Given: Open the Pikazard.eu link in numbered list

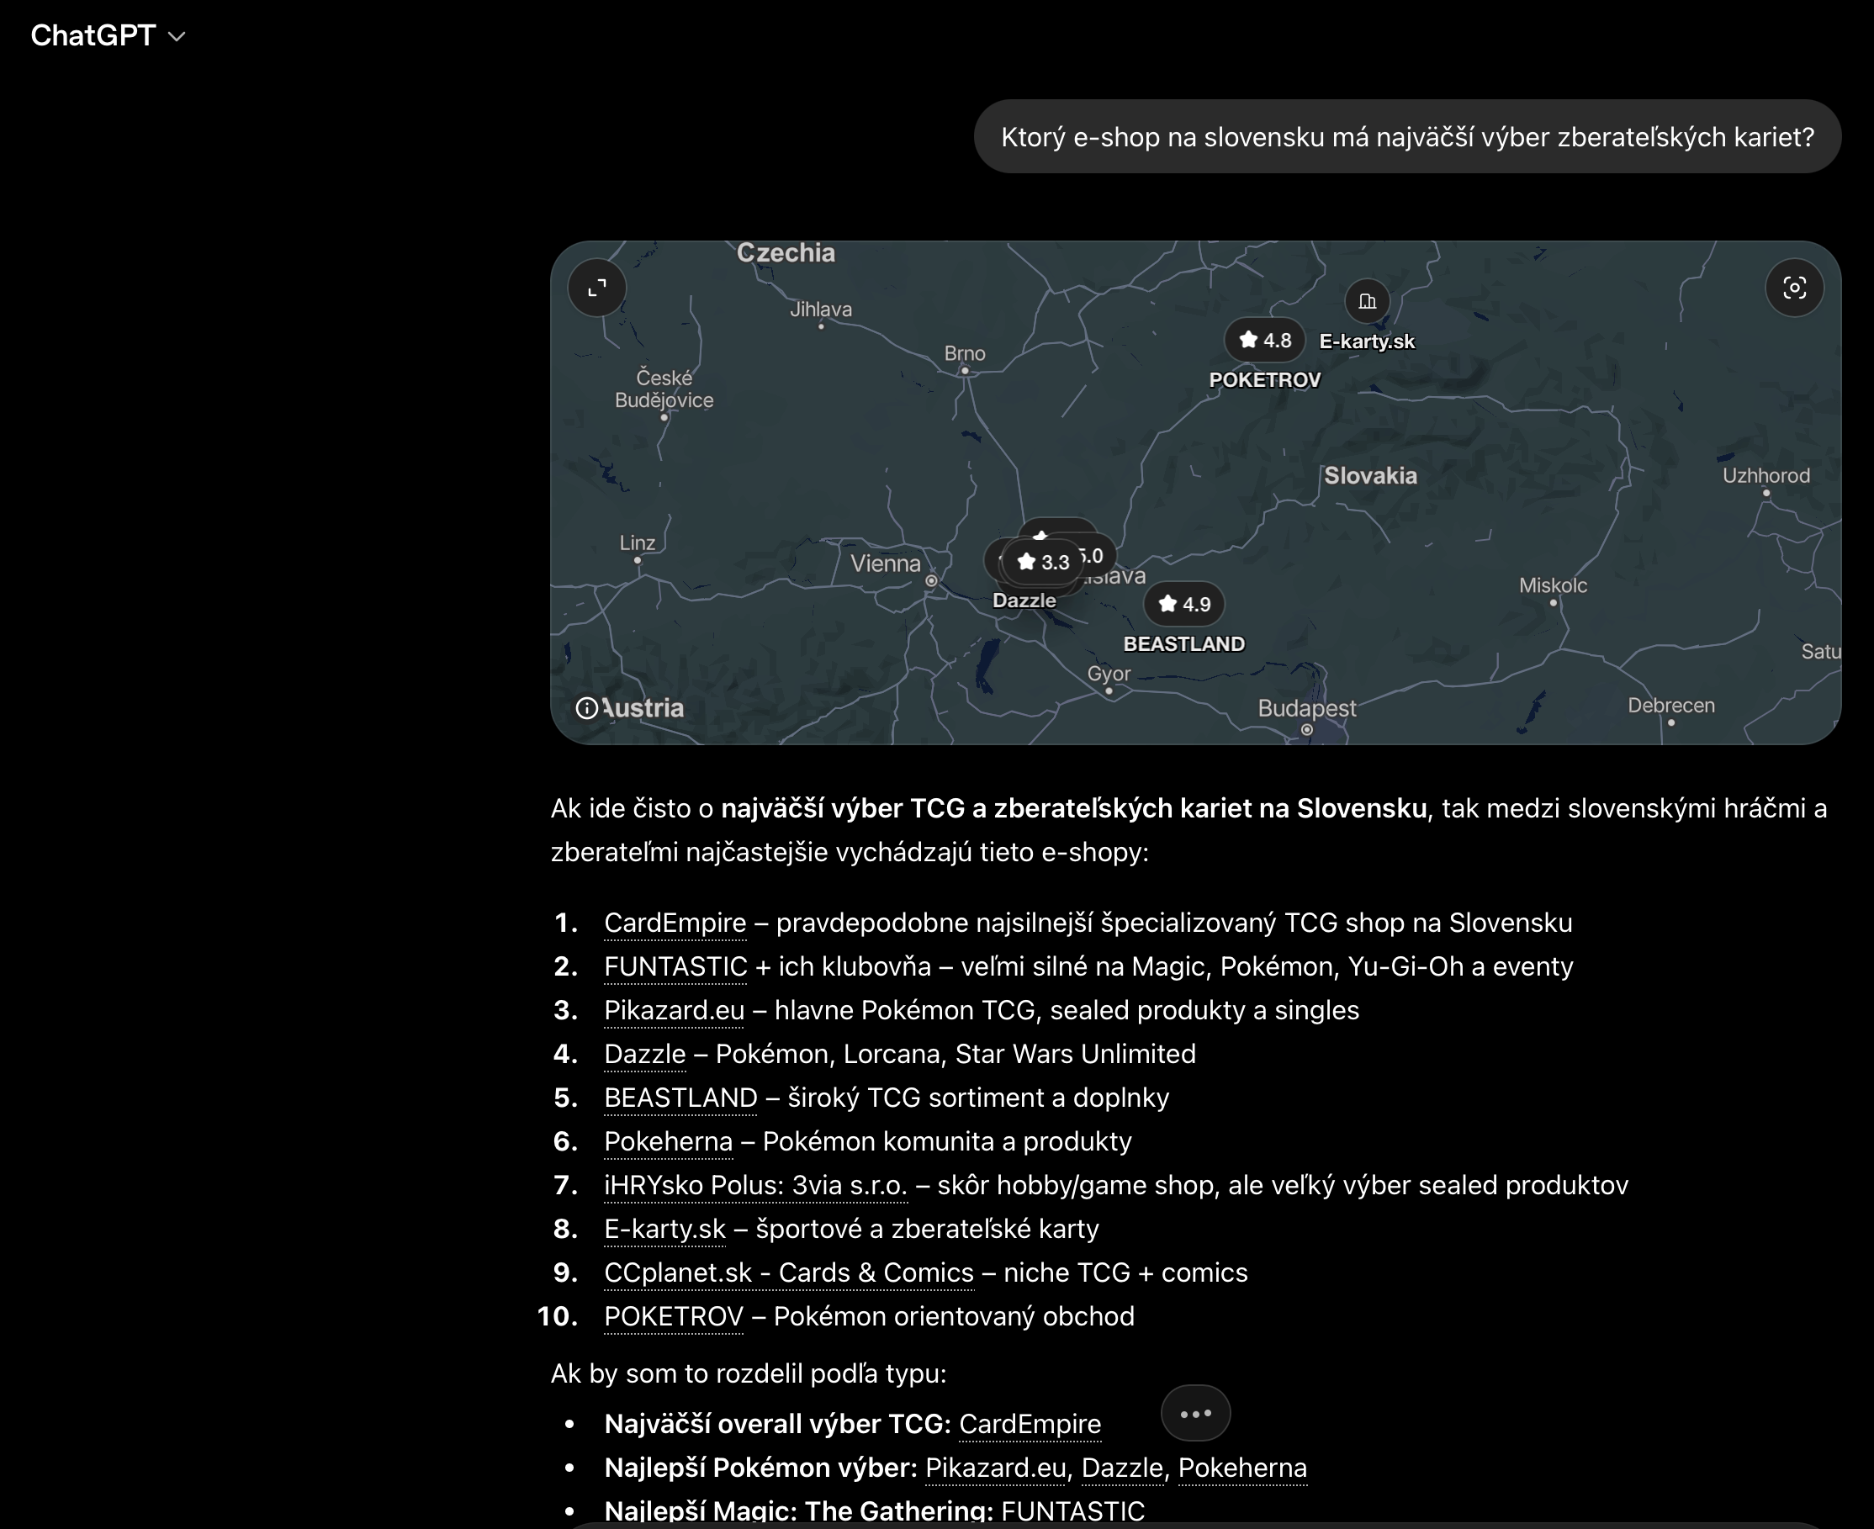Looking at the screenshot, I should pyautogui.click(x=674, y=1009).
